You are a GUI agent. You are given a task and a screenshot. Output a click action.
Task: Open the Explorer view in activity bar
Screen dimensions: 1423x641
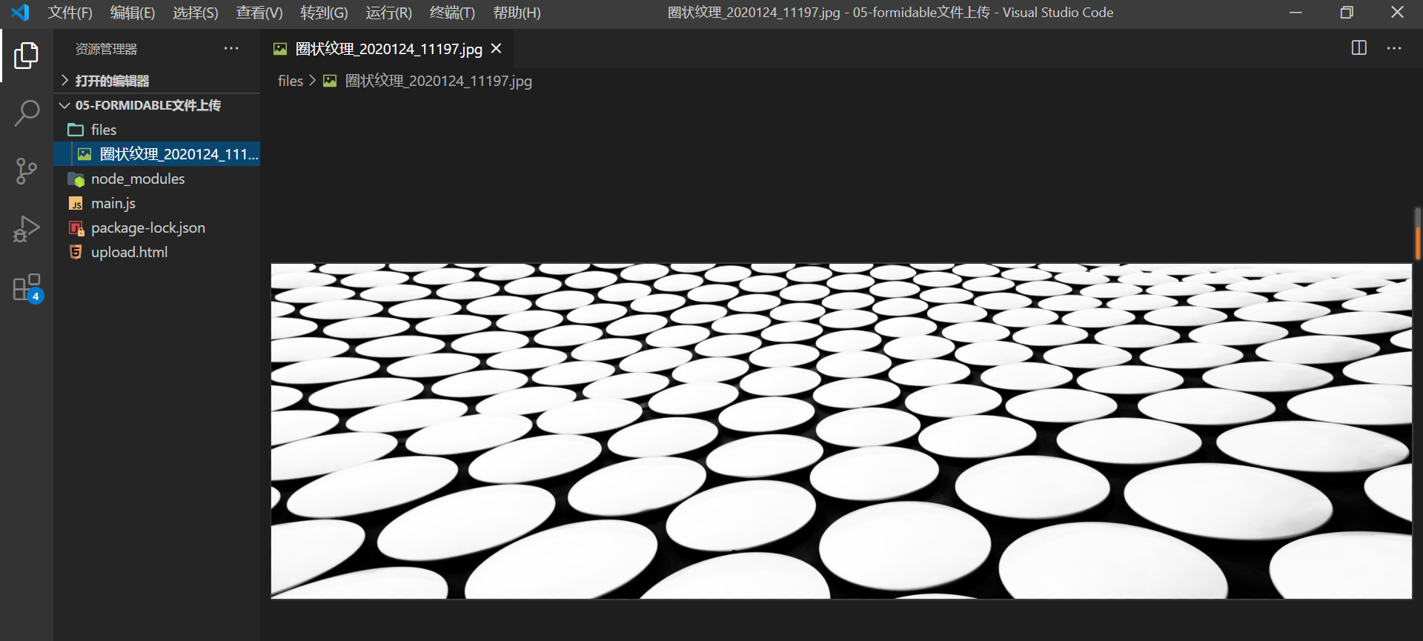[x=27, y=56]
